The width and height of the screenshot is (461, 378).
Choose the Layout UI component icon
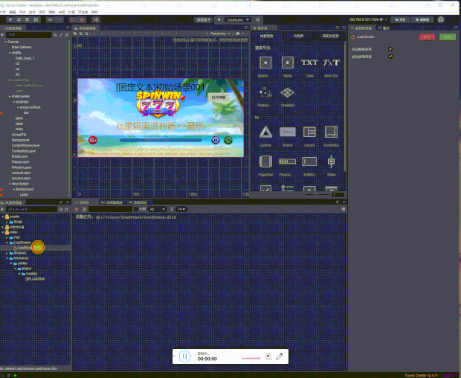309,132
